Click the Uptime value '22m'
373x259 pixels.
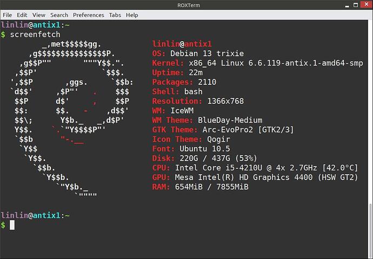coord(196,72)
